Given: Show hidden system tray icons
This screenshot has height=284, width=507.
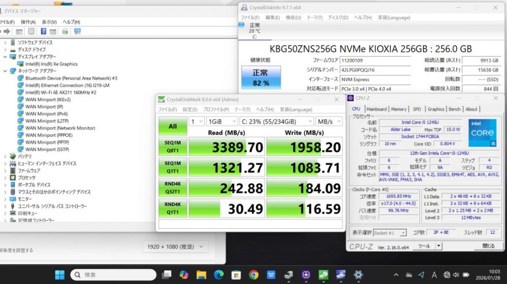Looking at the screenshot, I should (396, 275).
